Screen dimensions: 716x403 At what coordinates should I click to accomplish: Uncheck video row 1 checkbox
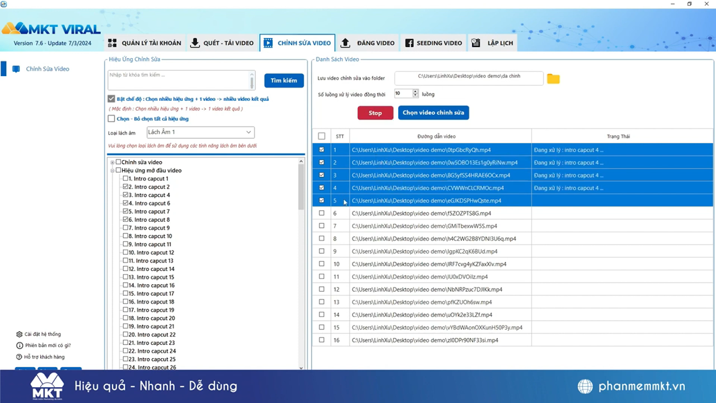click(322, 150)
